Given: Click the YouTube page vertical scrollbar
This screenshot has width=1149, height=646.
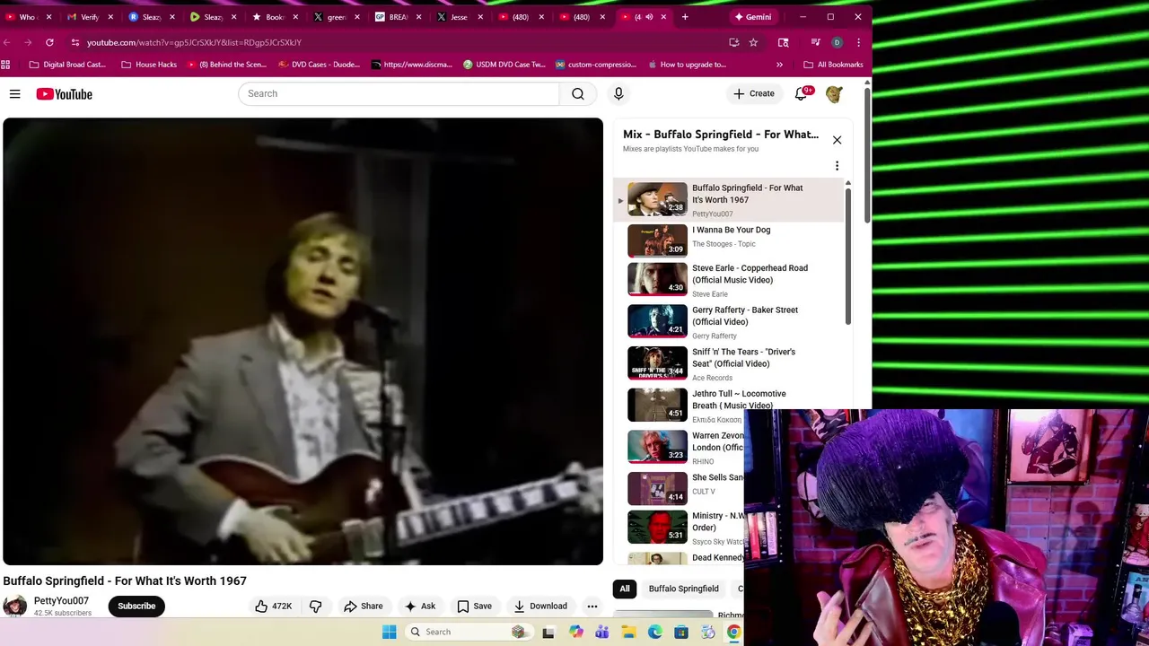Looking at the screenshot, I should coord(867,156).
